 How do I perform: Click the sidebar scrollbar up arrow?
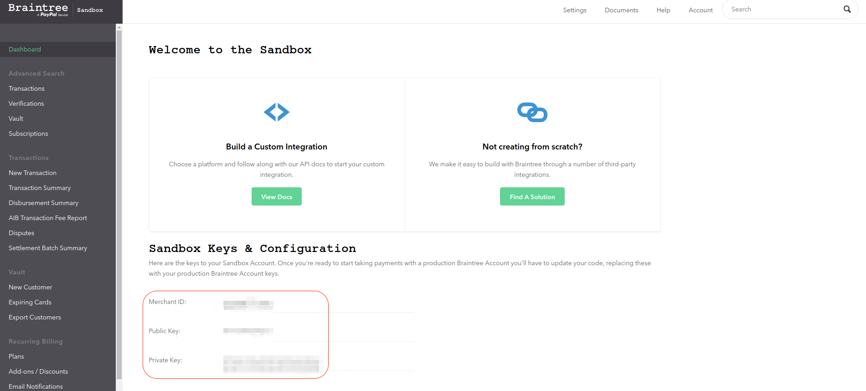point(119,27)
